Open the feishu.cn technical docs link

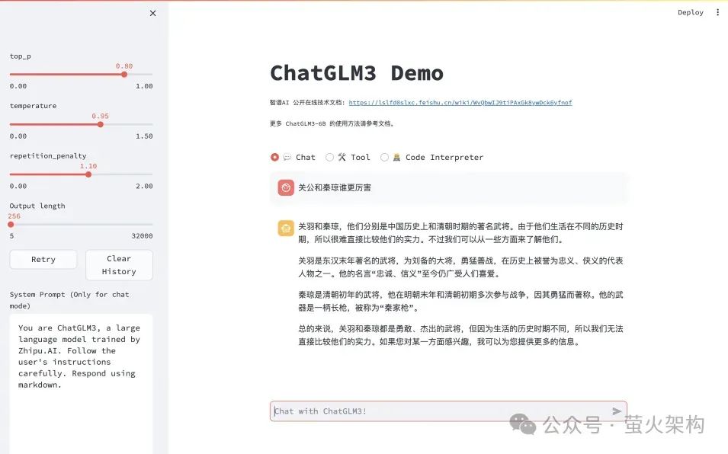click(x=460, y=103)
